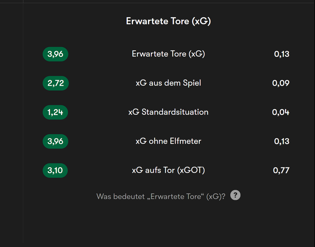Image resolution: width=315 pixels, height=247 pixels.
Task: Select the "xG aufs Tor (xGOT)" label
Action: point(168,170)
